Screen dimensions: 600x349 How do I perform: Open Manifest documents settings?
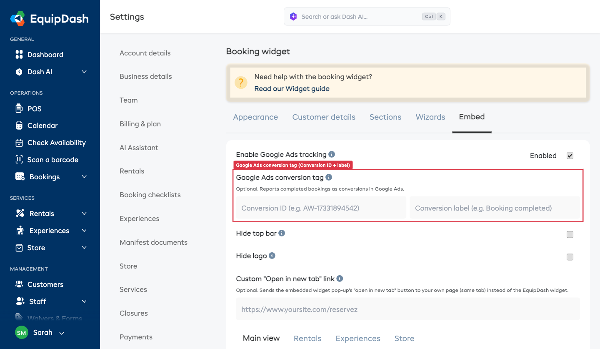tap(153, 242)
